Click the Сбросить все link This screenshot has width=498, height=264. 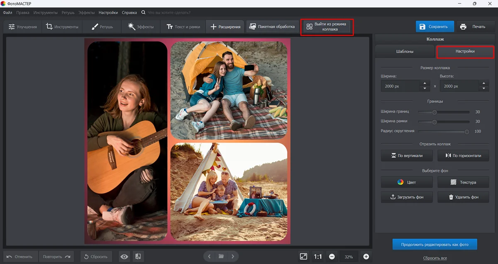(x=435, y=258)
